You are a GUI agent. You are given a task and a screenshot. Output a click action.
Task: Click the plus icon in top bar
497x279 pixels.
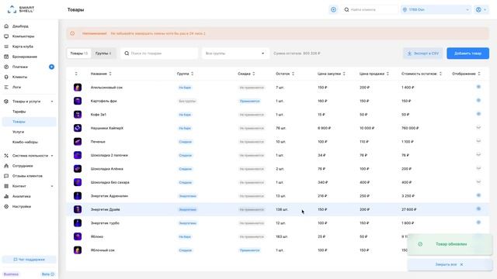(x=333, y=10)
